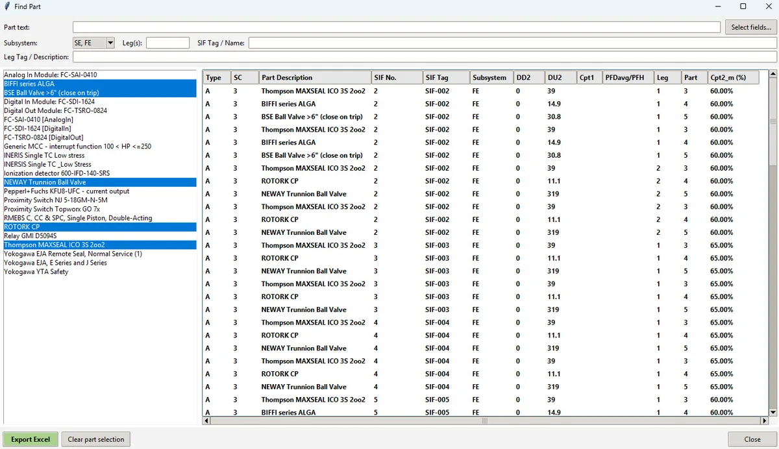
Task: Select Generic MCC - interrupt function item
Action: 99,147
